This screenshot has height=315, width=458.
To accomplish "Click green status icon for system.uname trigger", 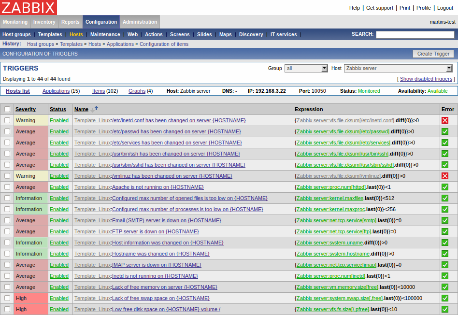I will pyautogui.click(x=445, y=243).
